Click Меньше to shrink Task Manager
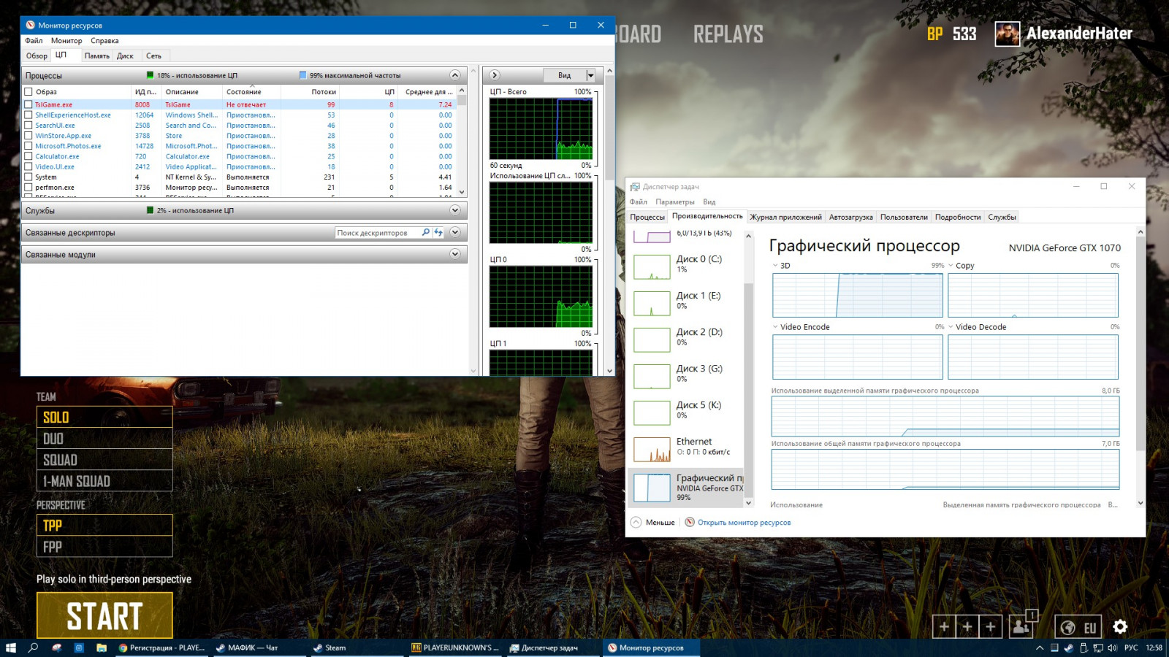This screenshot has width=1169, height=657. [652, 523]
